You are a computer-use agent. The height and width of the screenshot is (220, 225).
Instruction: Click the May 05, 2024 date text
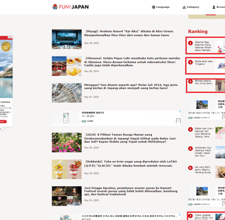tap(91, 173)
